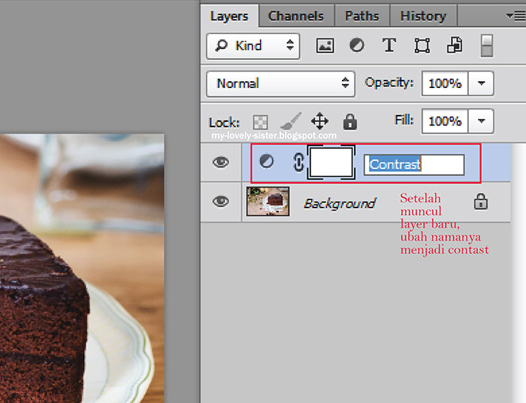Click the Opacity percentage field
Image resolution: width=526 pixels, height=403 pixels.
point(445,83)
